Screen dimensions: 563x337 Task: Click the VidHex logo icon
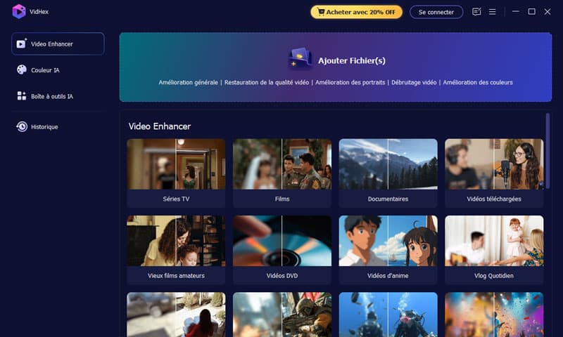click(19, 11)
